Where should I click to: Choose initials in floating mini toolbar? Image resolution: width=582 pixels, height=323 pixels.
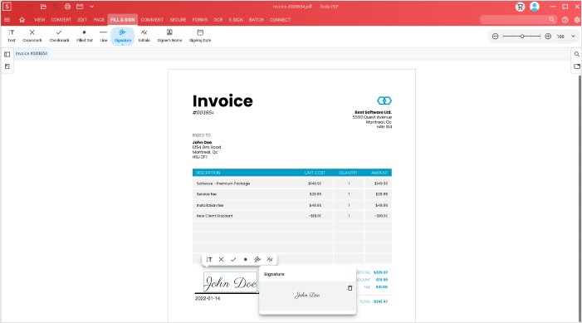pyautogui.click(x=270, y=260)
